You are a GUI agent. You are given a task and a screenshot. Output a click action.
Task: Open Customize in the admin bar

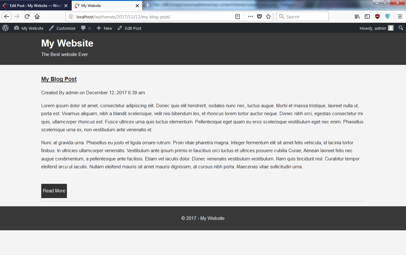(62, 28)
